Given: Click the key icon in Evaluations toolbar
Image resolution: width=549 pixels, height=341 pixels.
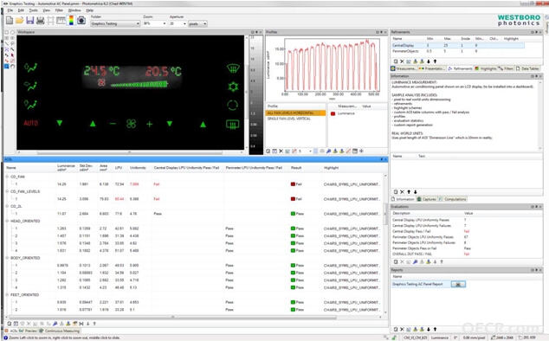Looking at the screenshot, I should 416,261.
